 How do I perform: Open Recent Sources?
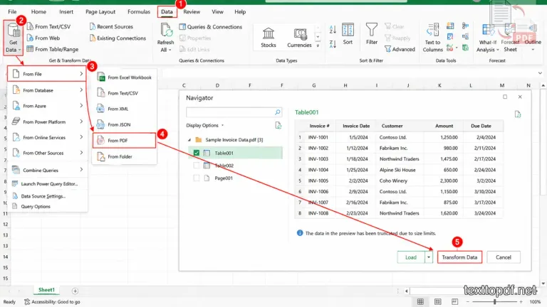coord(111,26)
